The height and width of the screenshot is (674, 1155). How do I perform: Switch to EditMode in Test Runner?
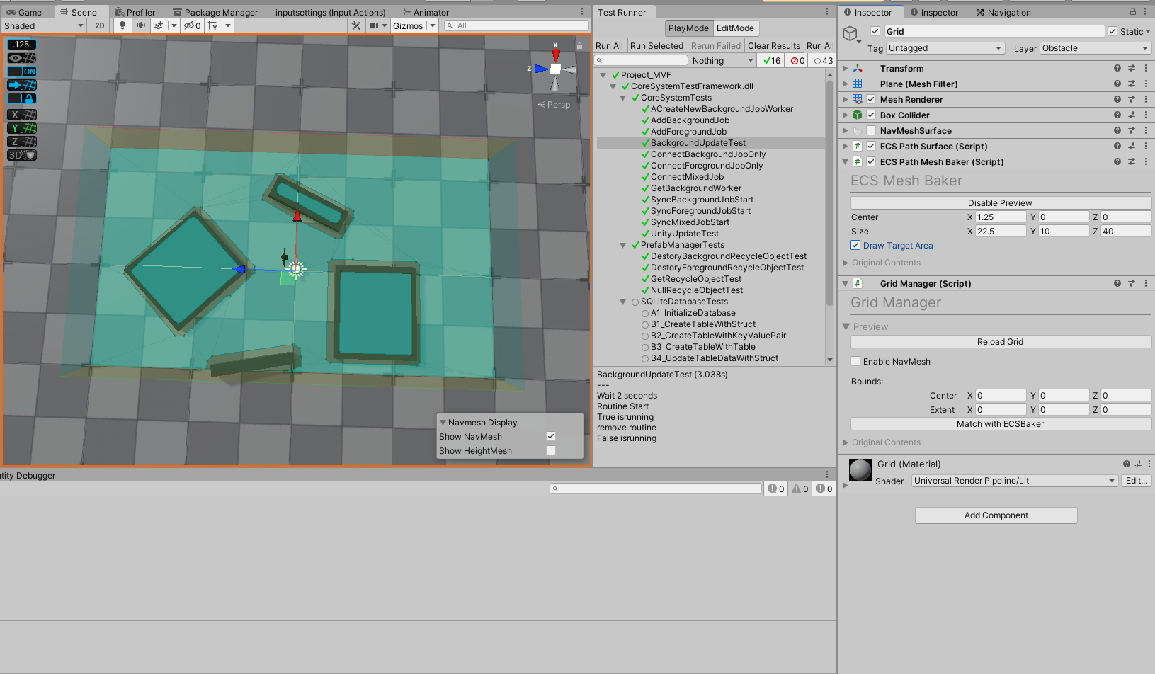pos(735,28)
